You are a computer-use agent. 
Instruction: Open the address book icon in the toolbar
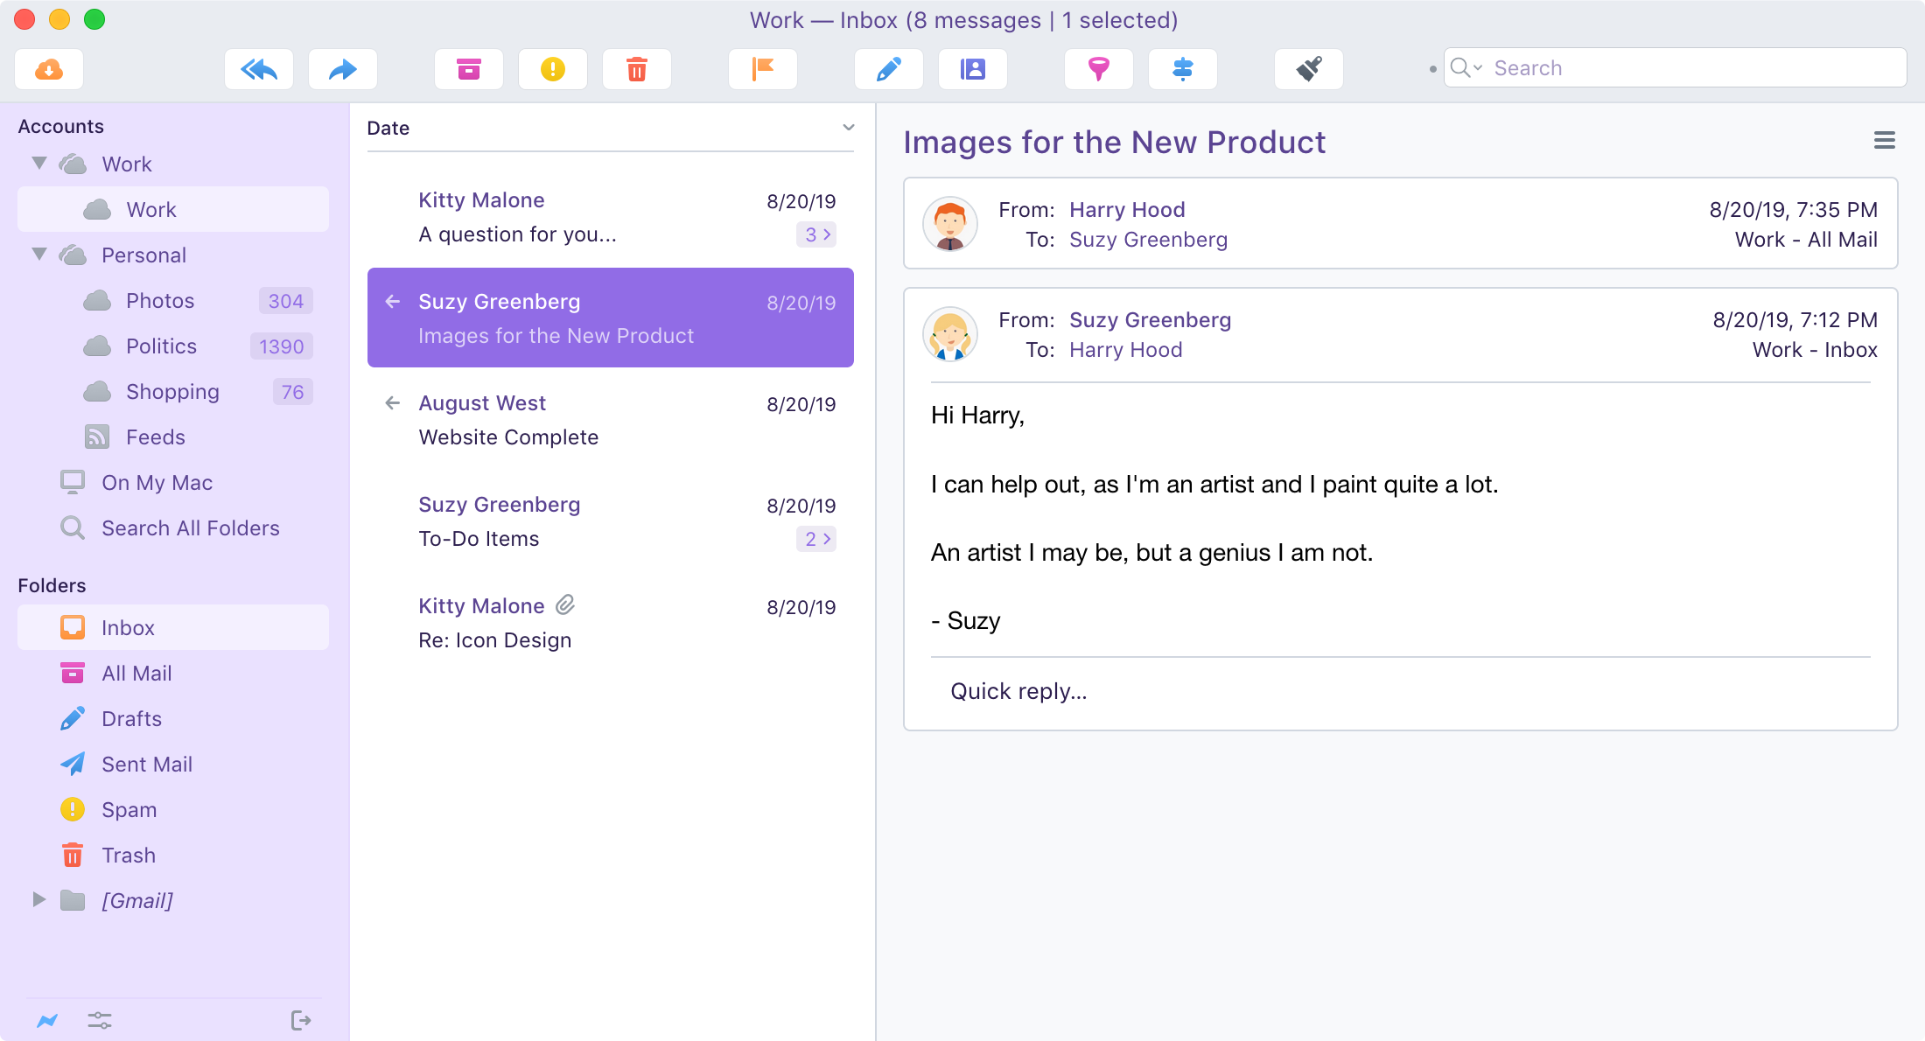972,68
